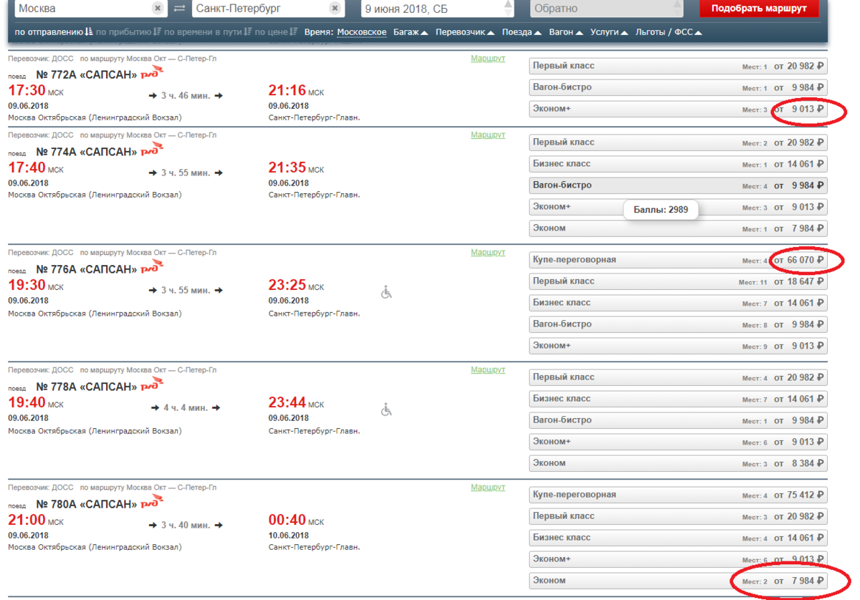The height and width of the screenshot is (600, 860).
Task: Select Эконом for 8 384 on train 778А
Action: (x=678, y=463)
